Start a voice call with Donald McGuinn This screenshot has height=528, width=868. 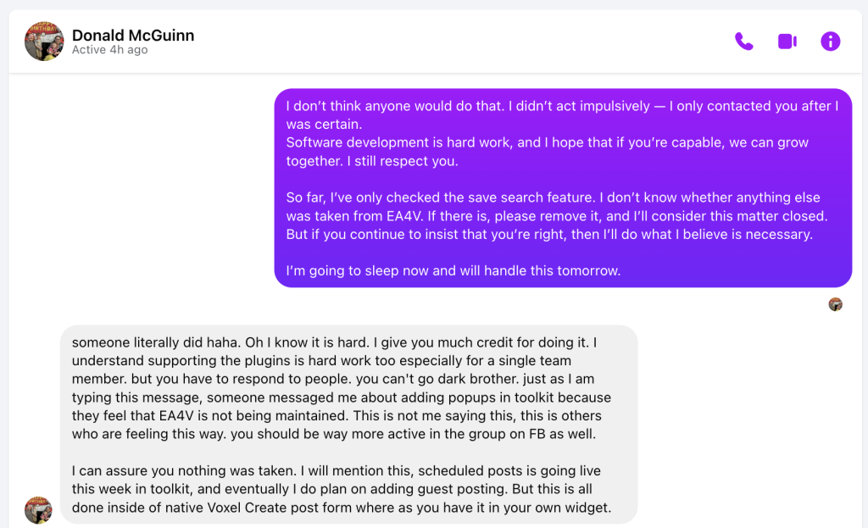[743, 42]
